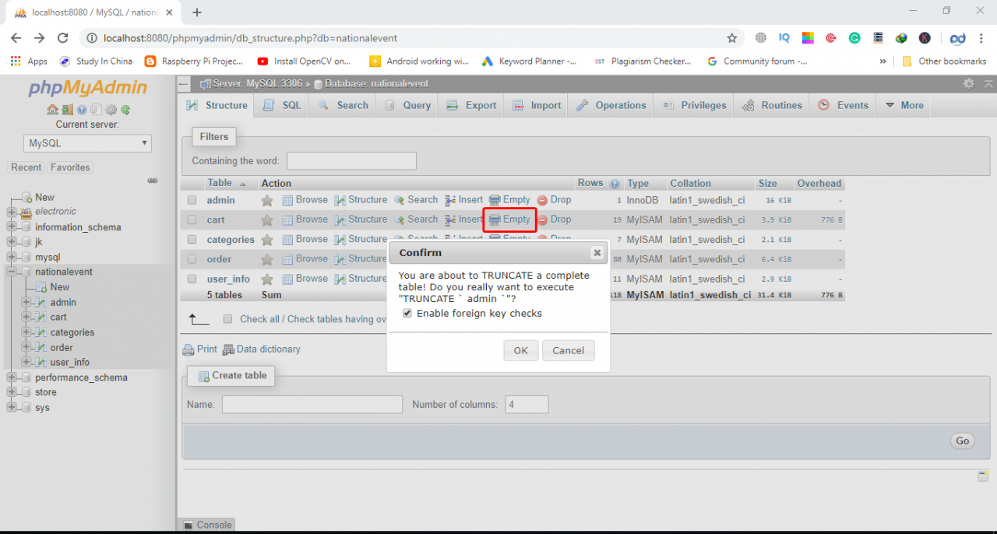Open the Export tab
Image resolution: width=997 pixels, height=534 pixels.
[471, 106]
